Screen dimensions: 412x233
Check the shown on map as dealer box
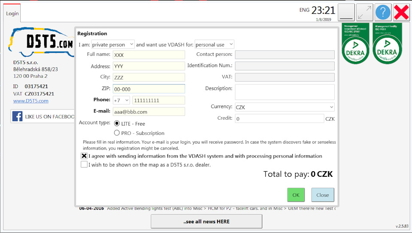point(84,164)
